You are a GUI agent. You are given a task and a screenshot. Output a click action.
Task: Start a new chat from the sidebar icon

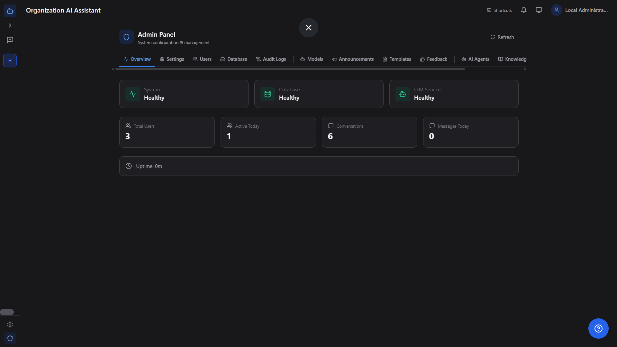point(10,40)
